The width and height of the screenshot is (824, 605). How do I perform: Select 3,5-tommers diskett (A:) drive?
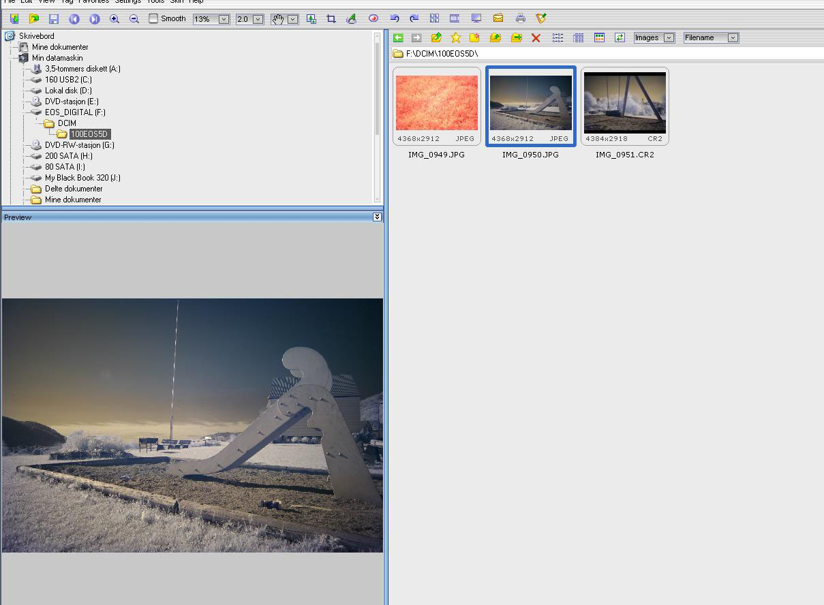82,69
